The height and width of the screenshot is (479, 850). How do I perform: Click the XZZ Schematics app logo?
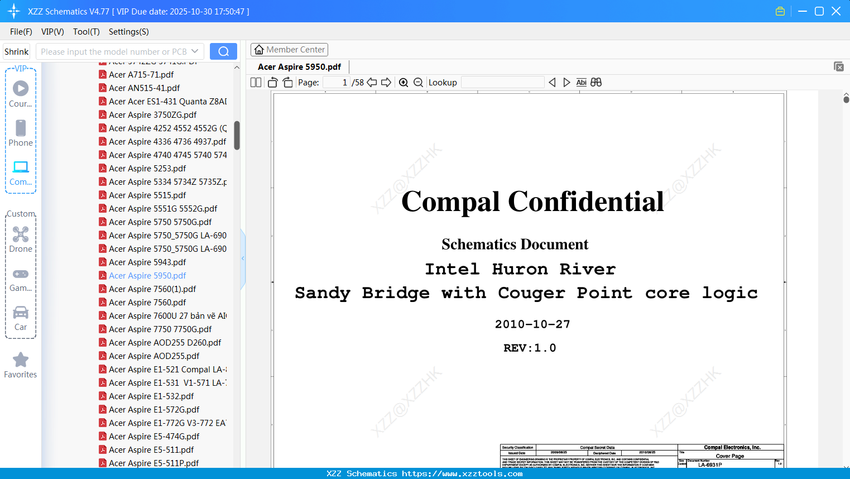14,11
